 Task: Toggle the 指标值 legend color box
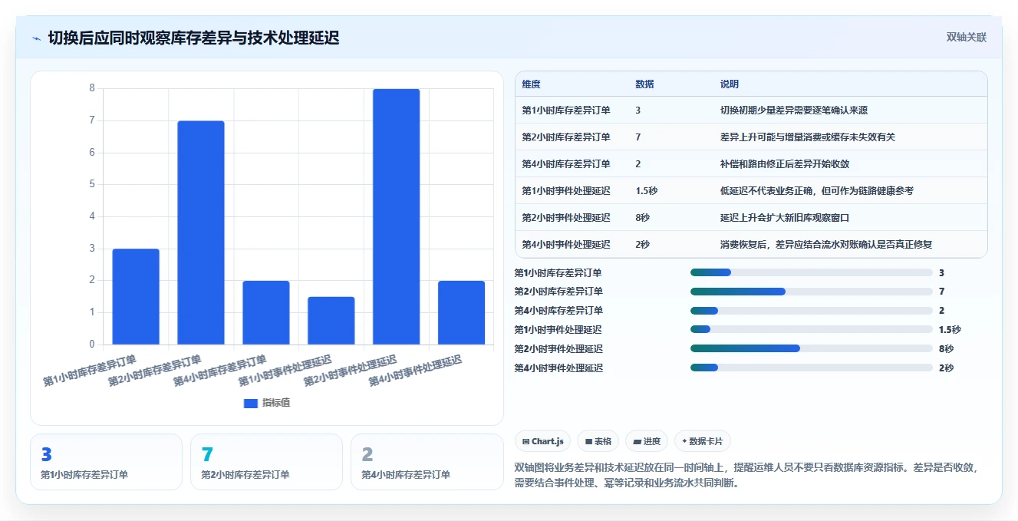click(x=250, y=403)
